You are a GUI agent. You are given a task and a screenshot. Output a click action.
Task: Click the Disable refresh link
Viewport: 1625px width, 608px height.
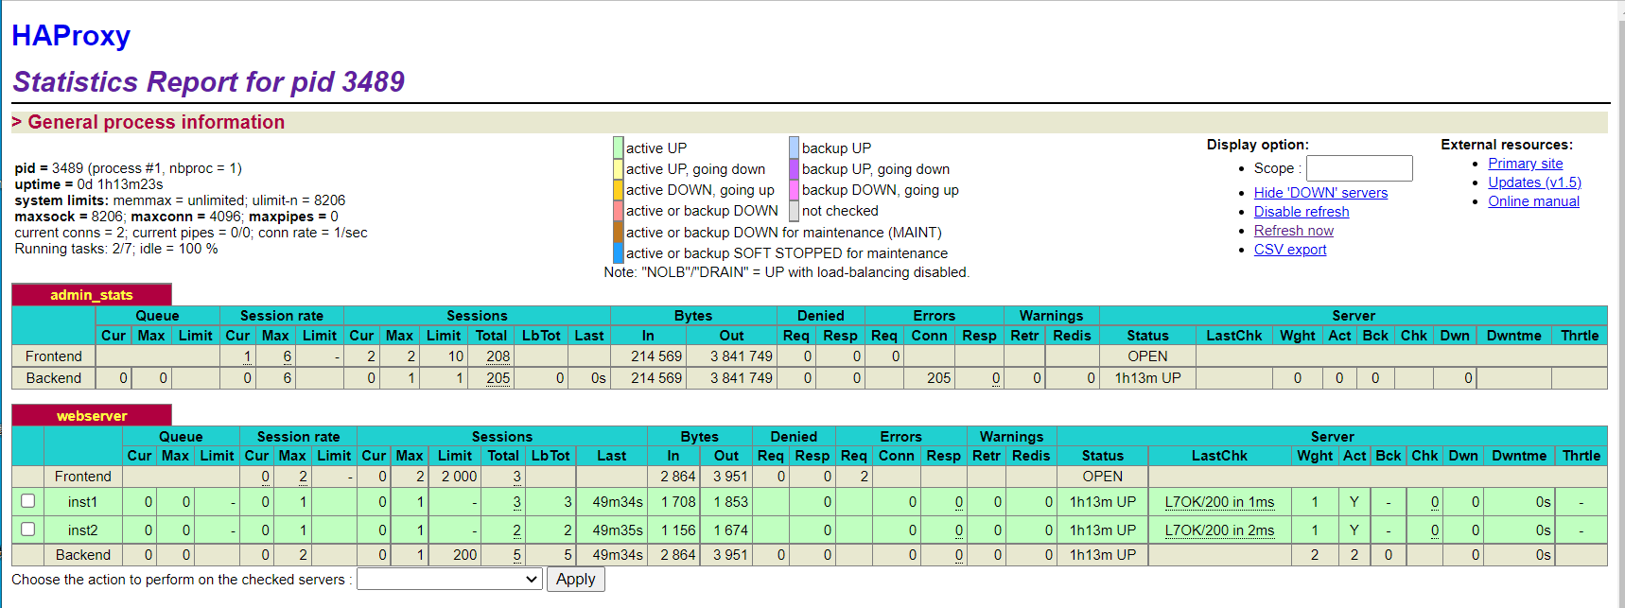coord(1302,212)
